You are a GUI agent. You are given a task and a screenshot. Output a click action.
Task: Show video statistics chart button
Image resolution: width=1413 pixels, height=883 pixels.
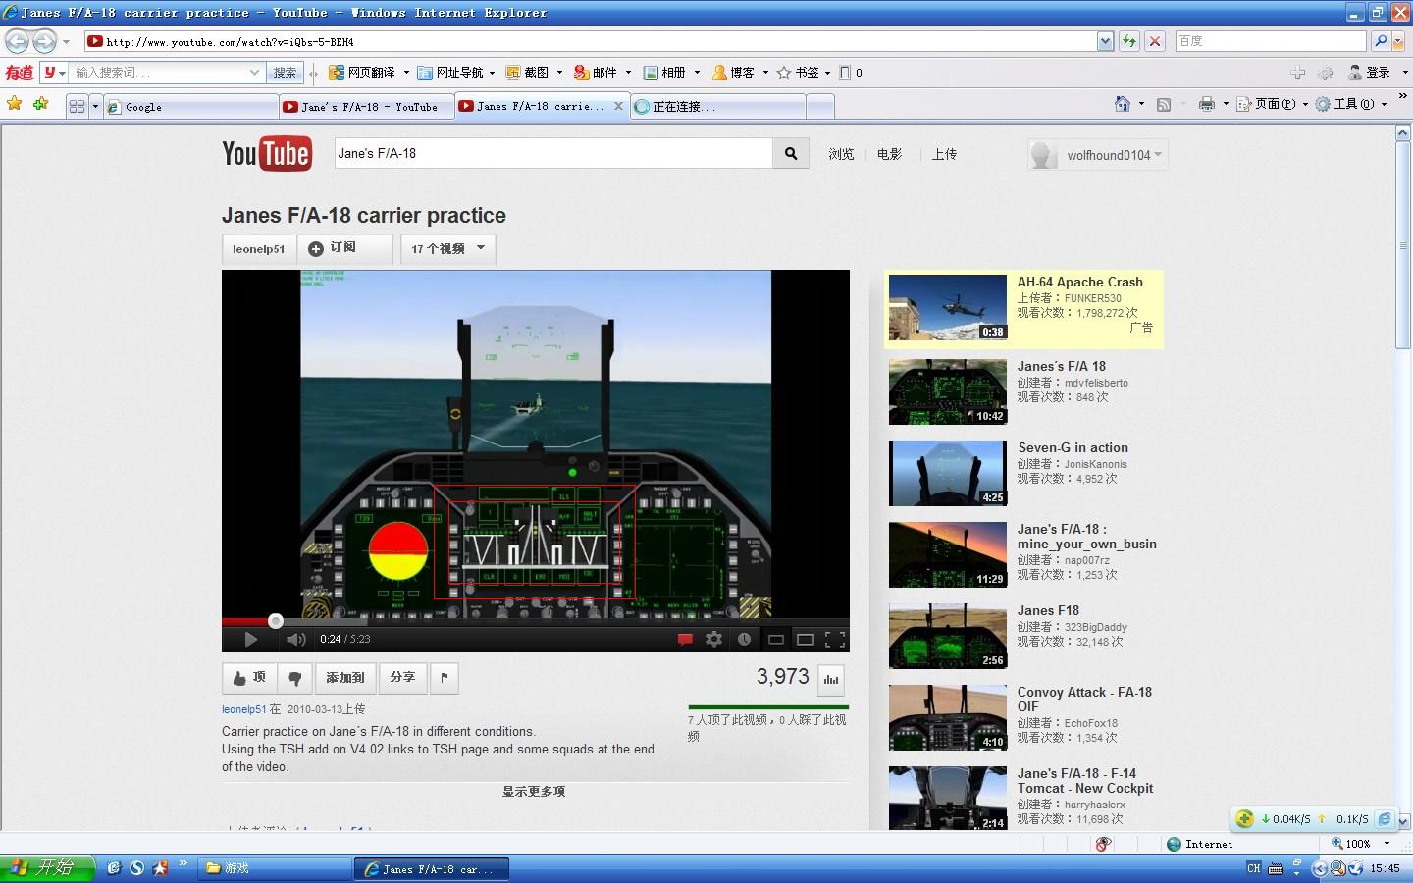(x=831, y=679)
